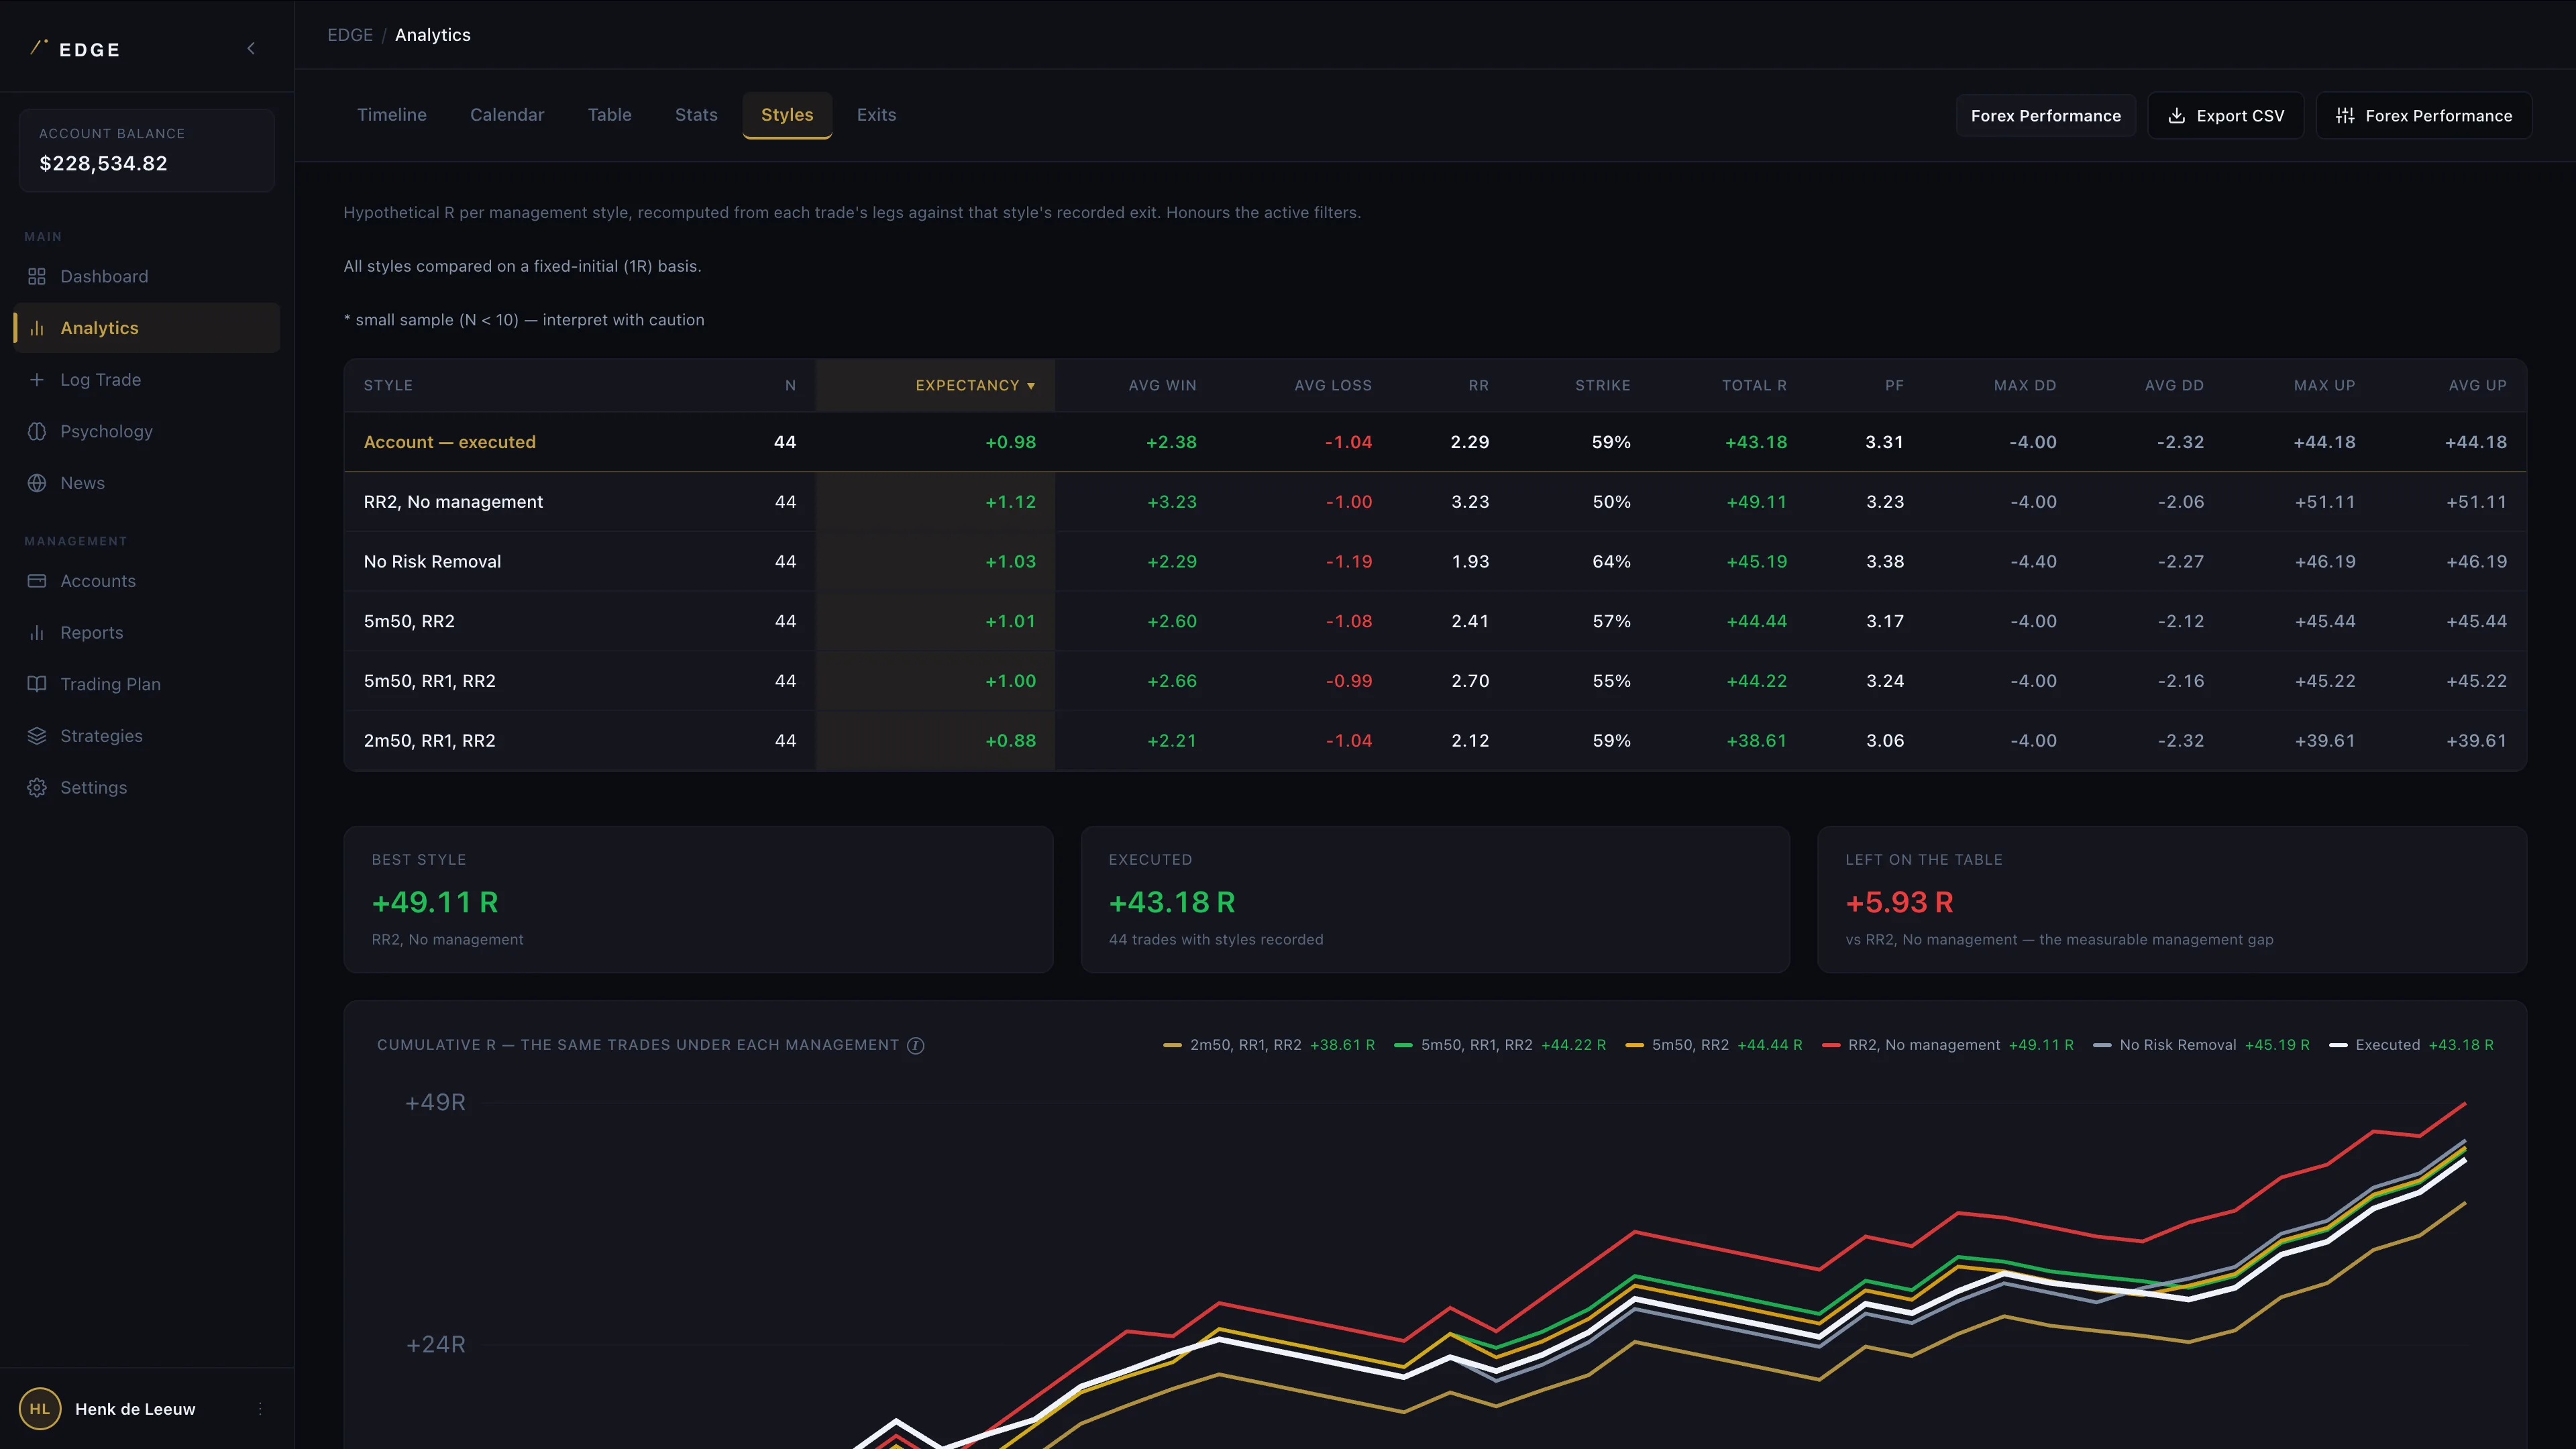This screenshot has height=1449, width=2576.
Task: Open Accounts in the sidebar
Action: 147,581
